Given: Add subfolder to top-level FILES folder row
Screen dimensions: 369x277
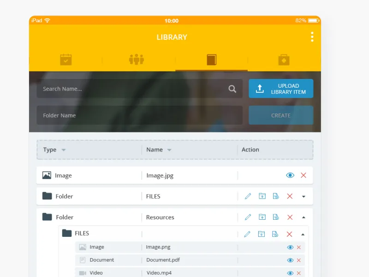Looking at the screenshot, I should coord(262,196).
